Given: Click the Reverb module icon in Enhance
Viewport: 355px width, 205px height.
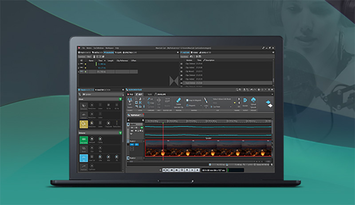Looking at the screenshot, I should click(x=83, y=149).
